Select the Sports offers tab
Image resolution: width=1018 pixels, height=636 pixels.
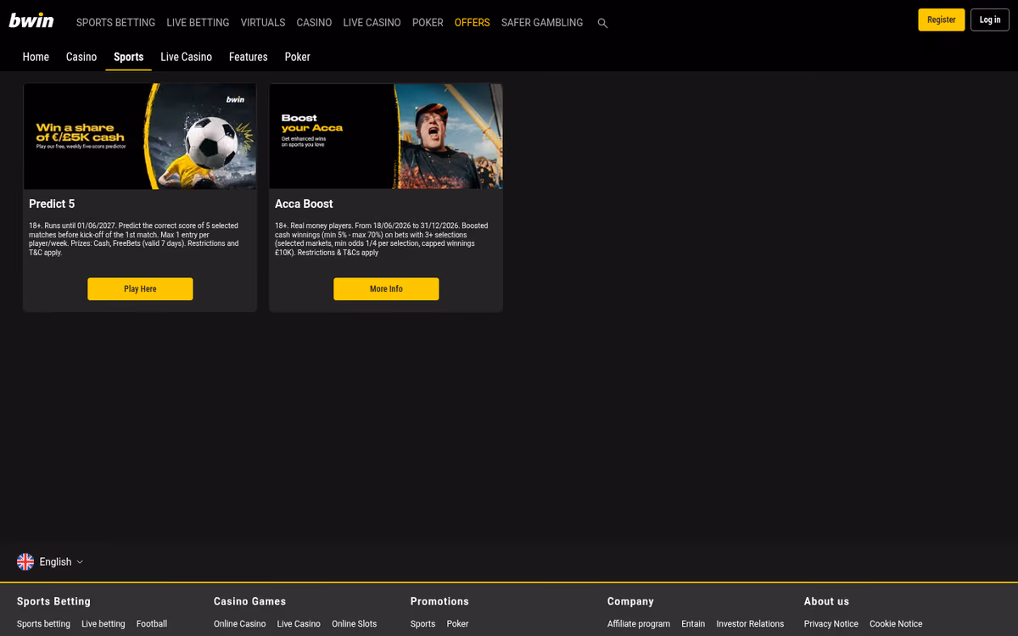129,57
